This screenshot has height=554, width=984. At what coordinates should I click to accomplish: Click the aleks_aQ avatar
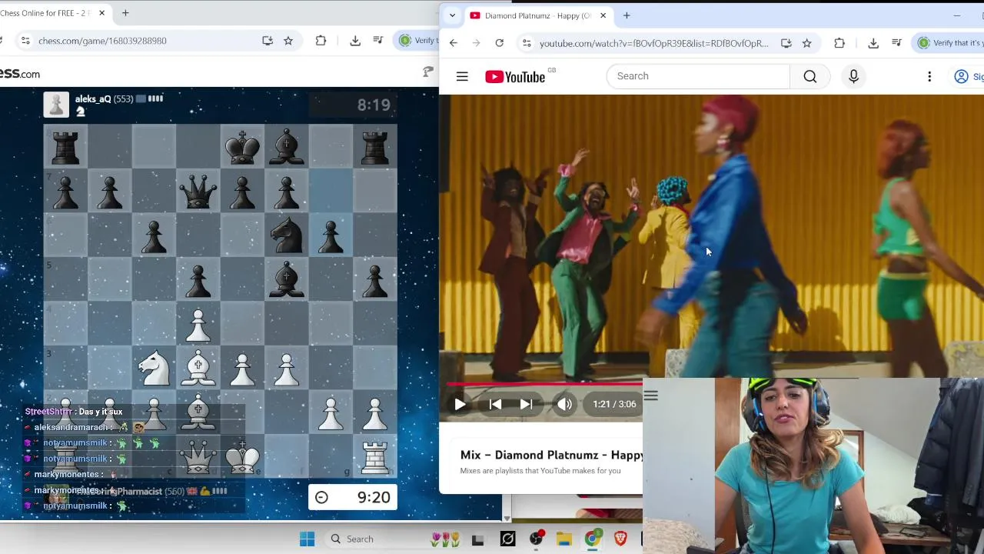tap(56, 104)
